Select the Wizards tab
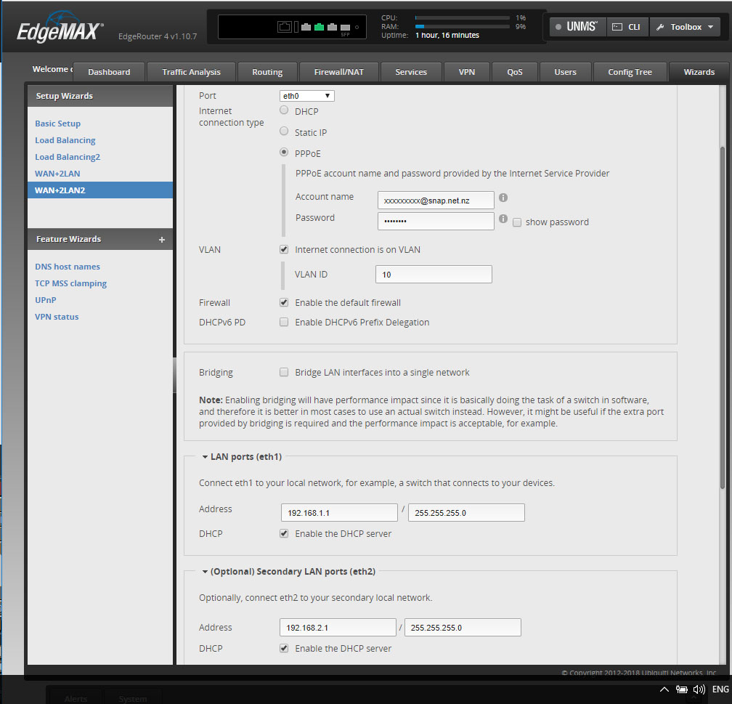 click(x=699, y=72)
